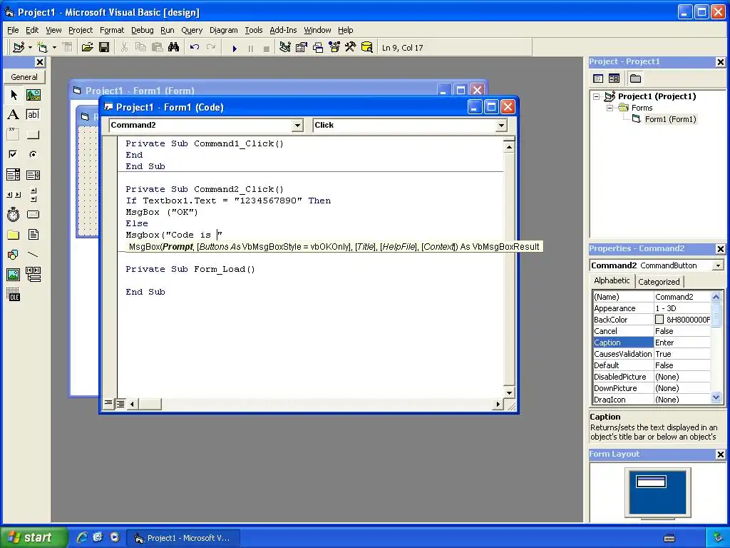Open the Add Project dropdown arrow

[30, 47]
